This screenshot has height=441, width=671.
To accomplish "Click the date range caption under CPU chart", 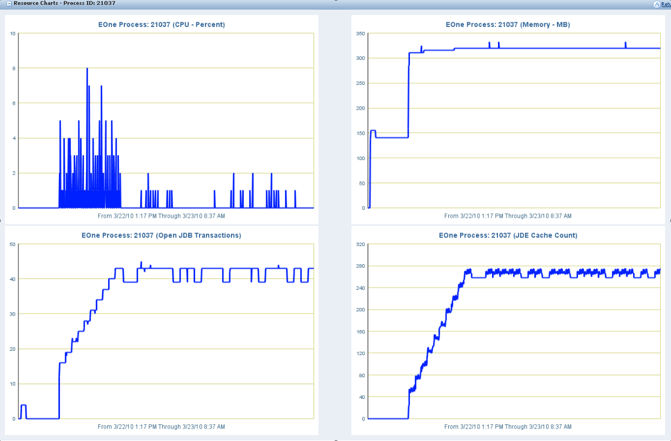I will pos(162,216).
